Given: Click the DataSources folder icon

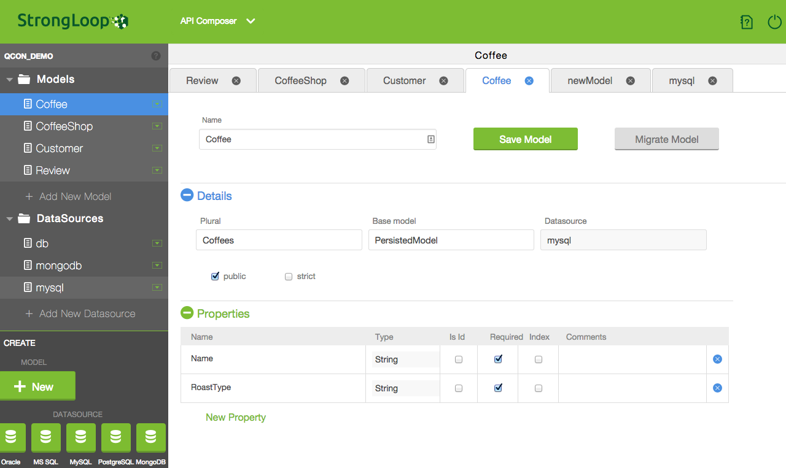Looking at the screenshot, I should pyautogui.click(x=24, y=218).
